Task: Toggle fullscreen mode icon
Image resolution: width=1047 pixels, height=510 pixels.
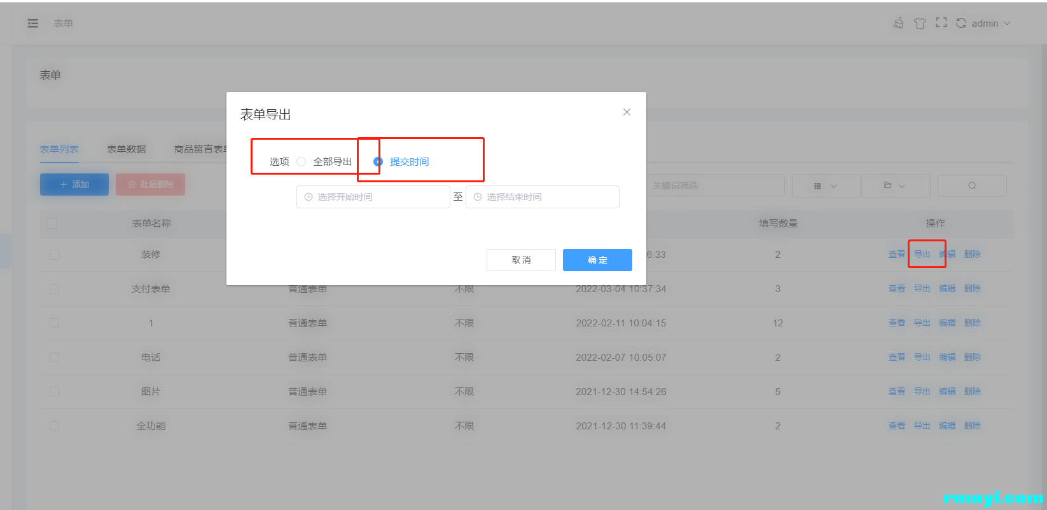Action: 941,23
